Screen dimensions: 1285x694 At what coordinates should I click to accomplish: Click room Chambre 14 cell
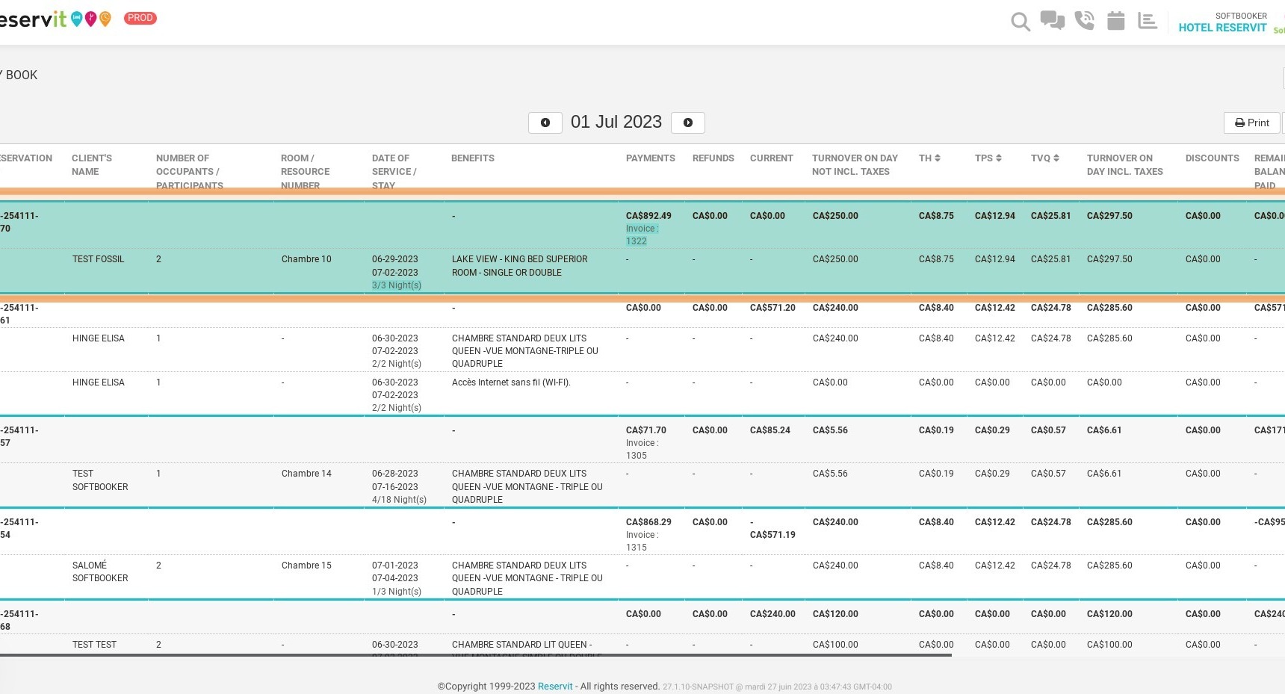click(306, 474)
